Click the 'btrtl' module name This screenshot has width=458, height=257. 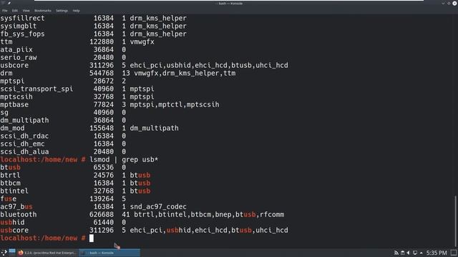pos(10,175)
